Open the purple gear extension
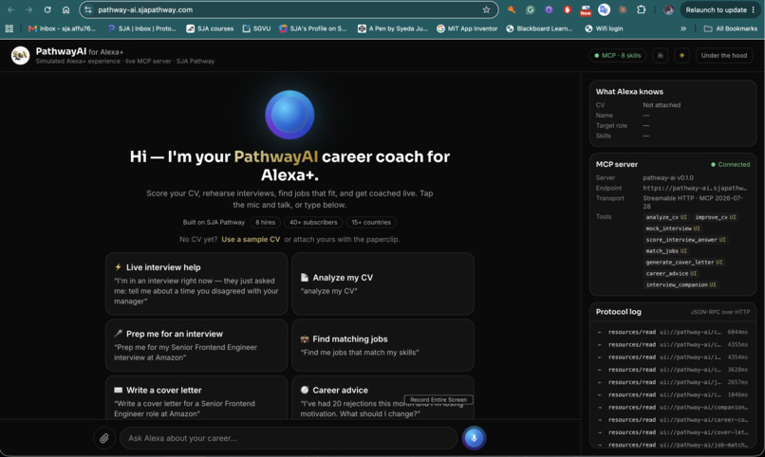 coord(549,9)
